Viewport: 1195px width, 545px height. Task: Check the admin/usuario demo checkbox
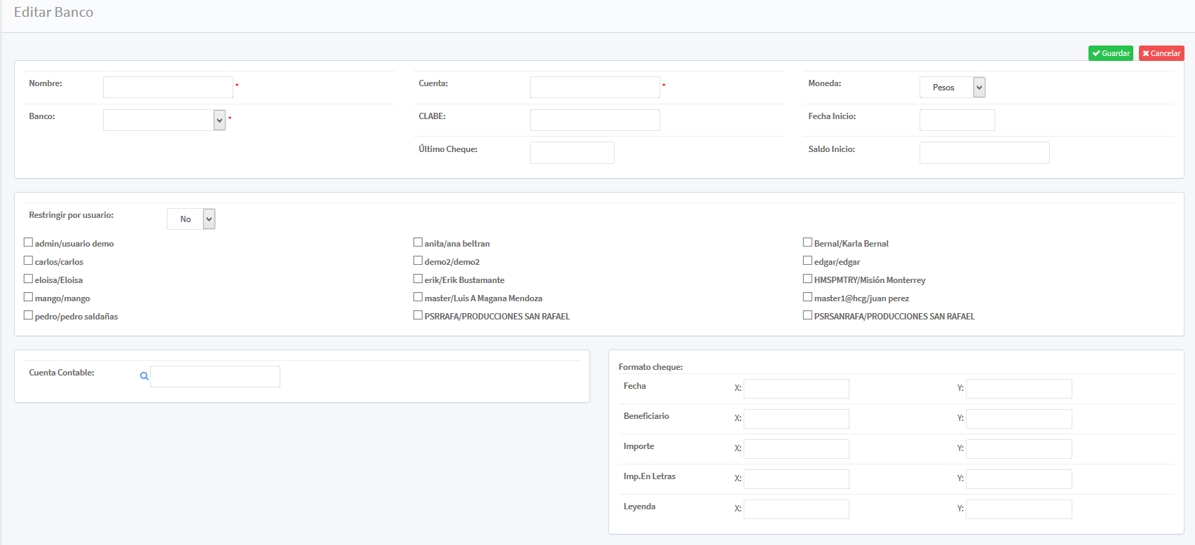(x=29, y=242)
